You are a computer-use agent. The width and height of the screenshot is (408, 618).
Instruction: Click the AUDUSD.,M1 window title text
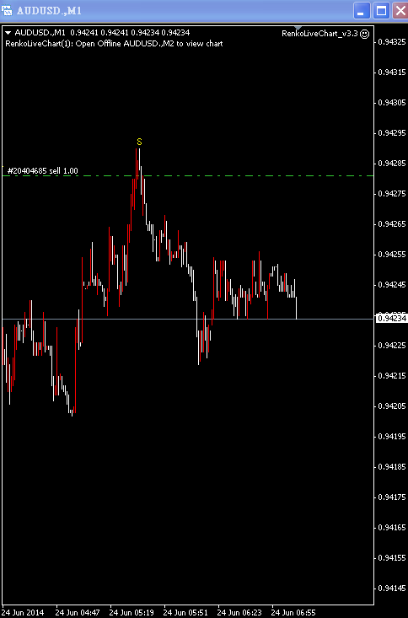49,11
